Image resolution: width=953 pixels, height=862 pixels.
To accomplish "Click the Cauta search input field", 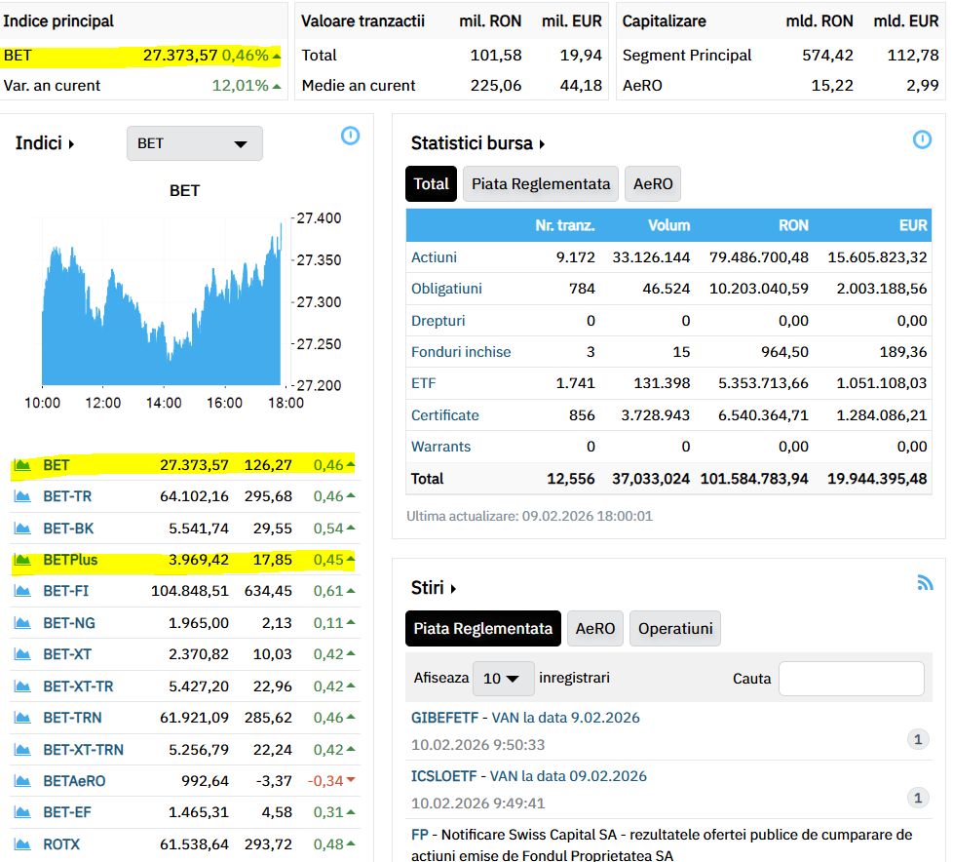I will point(851,679).
